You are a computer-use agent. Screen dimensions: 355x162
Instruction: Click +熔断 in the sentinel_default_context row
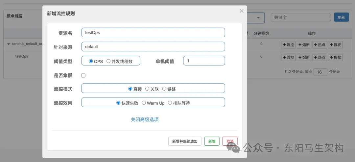(304, 45)
